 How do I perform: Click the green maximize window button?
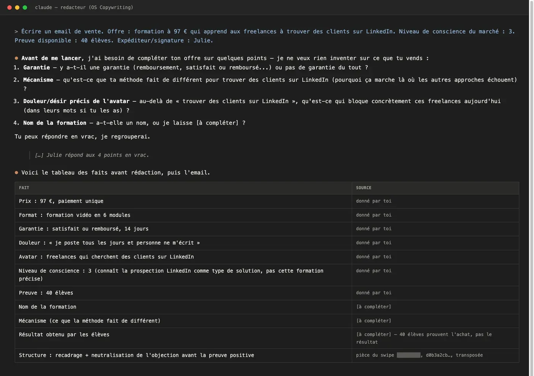coord(25,8)
